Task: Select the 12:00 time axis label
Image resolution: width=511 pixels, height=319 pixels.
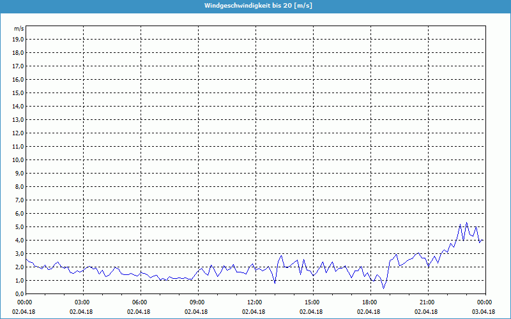Action: click(255, 302)
